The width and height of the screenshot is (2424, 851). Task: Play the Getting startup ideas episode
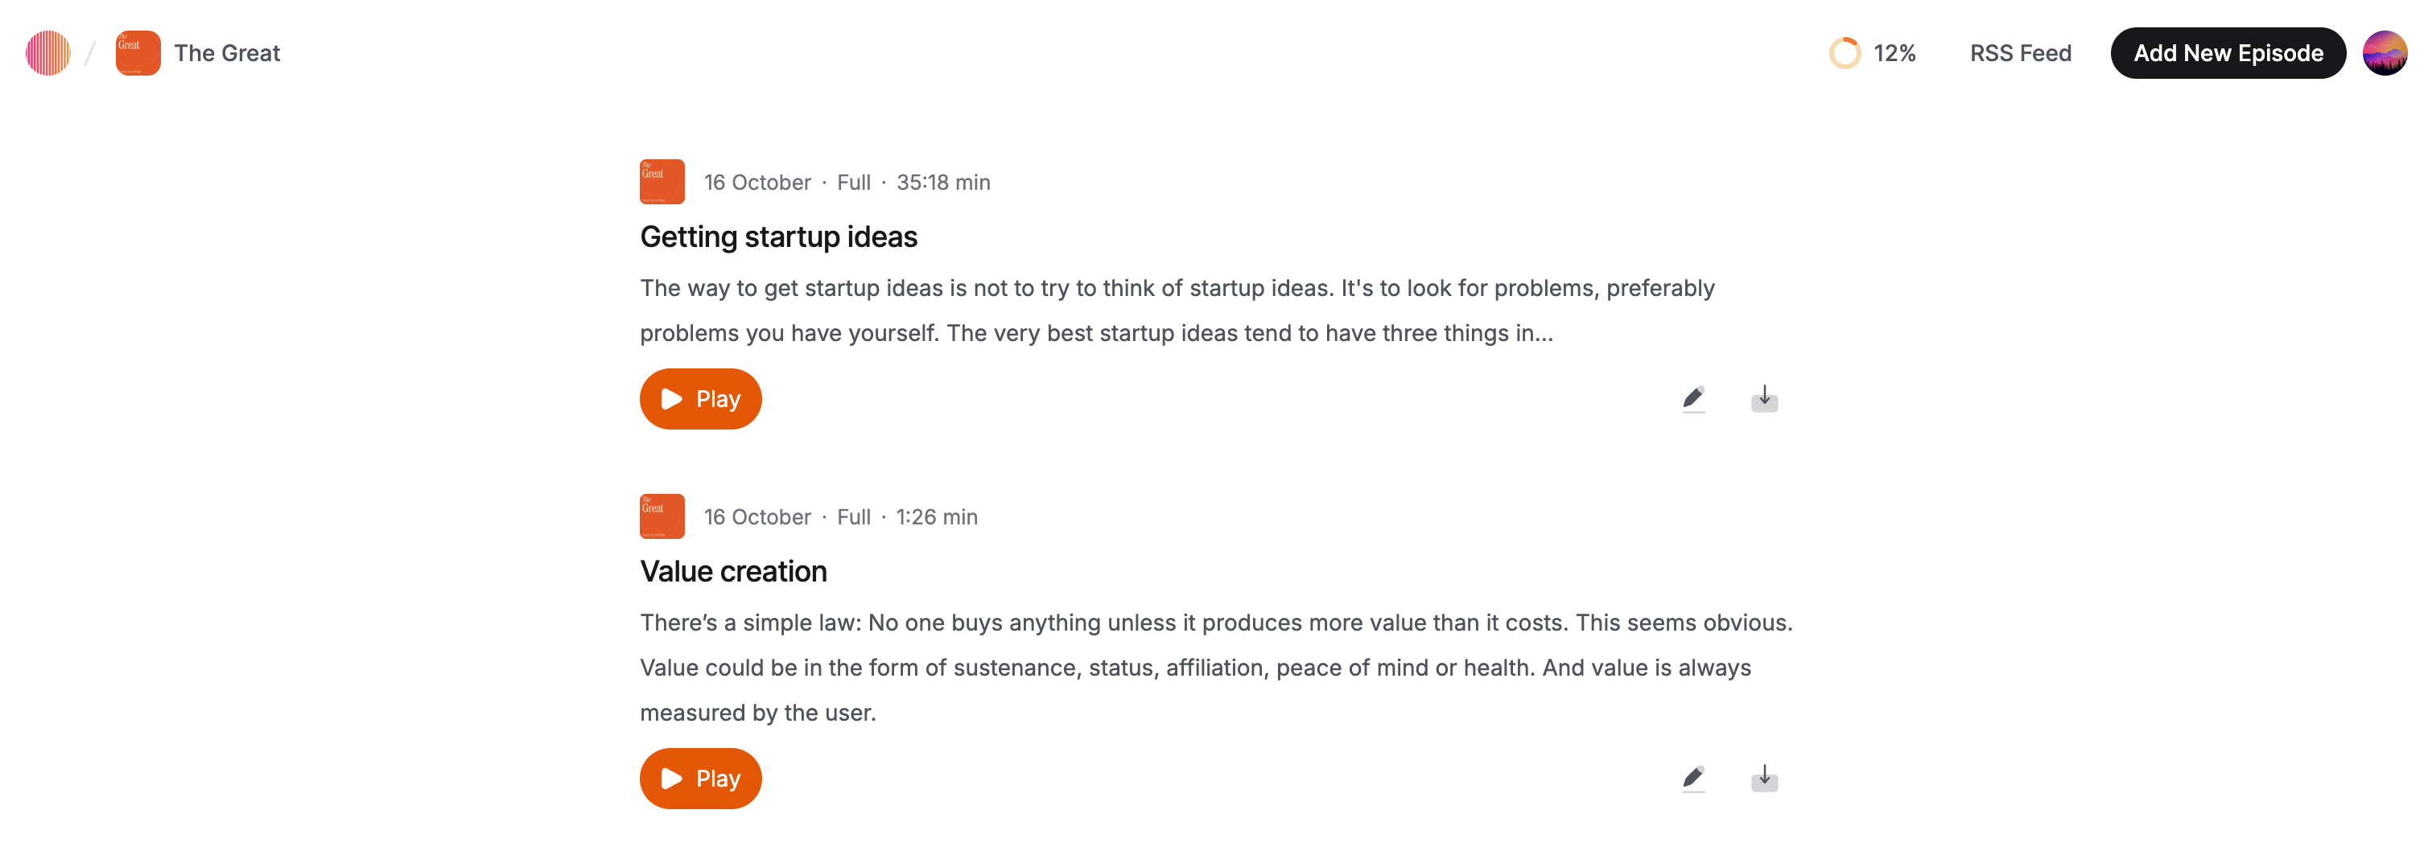pos(700,399)
